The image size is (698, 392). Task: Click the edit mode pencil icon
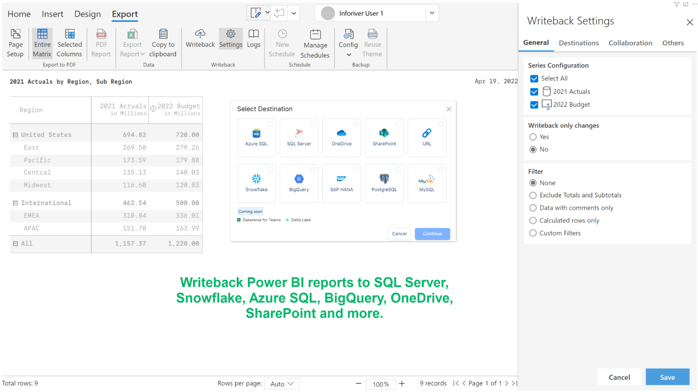point(255,13)
